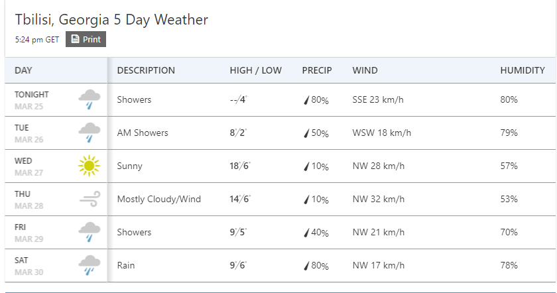Viewport: 557px width, 293px height.
Task: Click Friday's showers weather icon
Action: click(89, 232)
